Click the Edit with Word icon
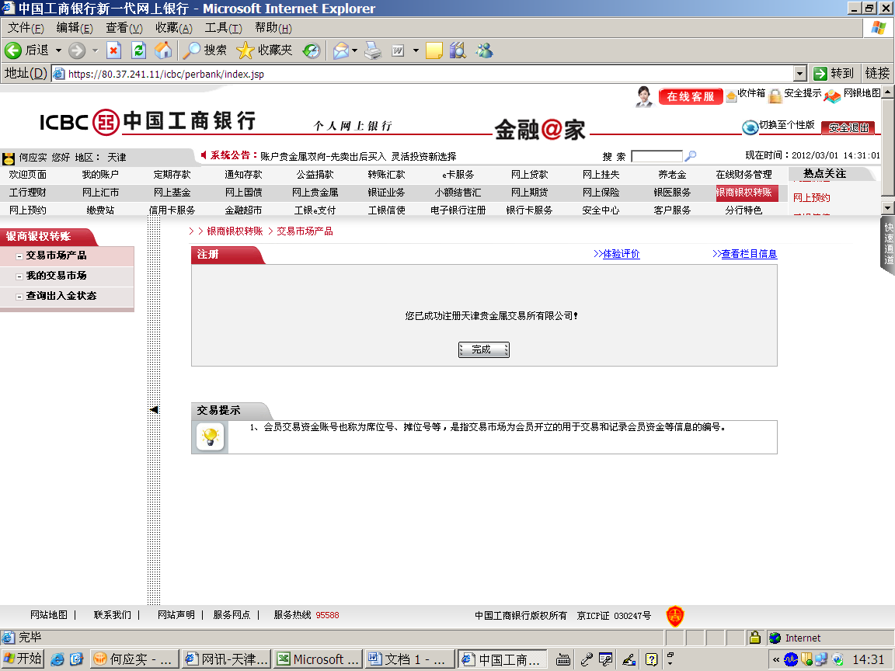Image resolution: width=895 pixels, height=671 pixels. pyautogui.click(x=398, y=50)
